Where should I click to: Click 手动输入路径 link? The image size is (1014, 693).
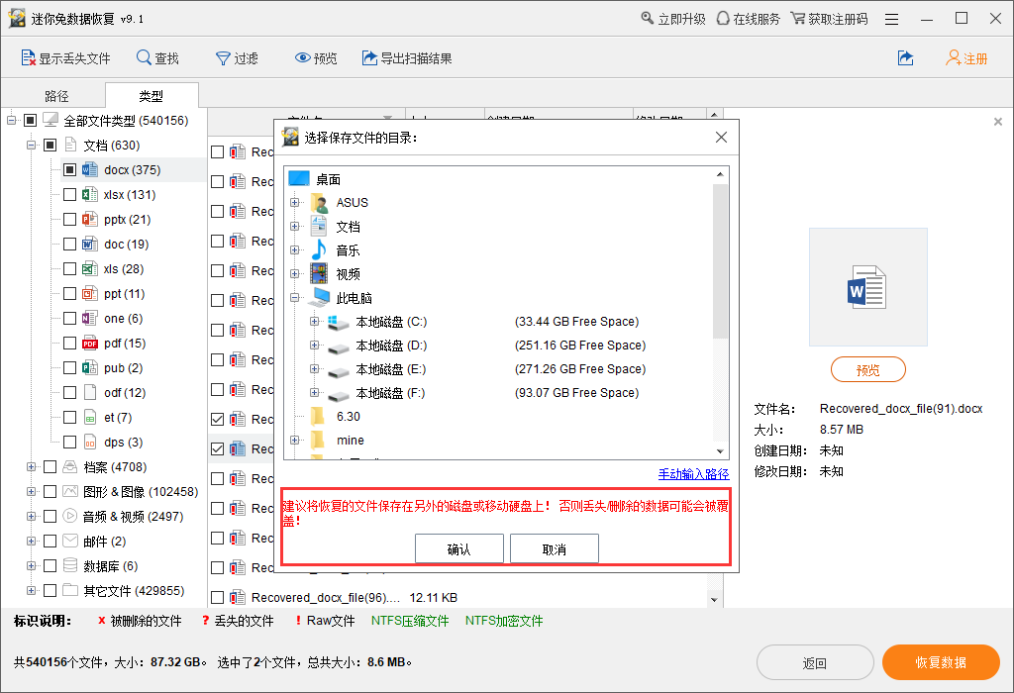[x=693, y=474]
